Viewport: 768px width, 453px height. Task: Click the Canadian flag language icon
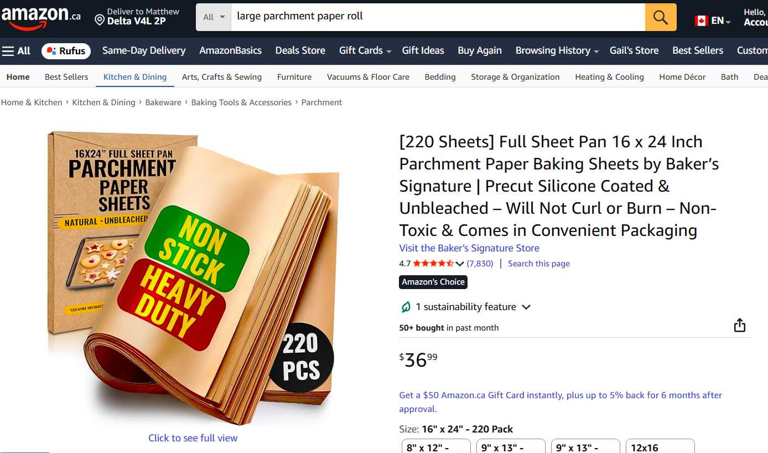[x=701, y=20]
